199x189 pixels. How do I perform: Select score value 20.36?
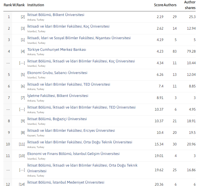[x=159, y=184]
